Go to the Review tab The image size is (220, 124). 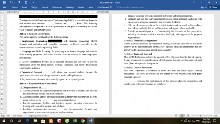(x=81, y=7)
